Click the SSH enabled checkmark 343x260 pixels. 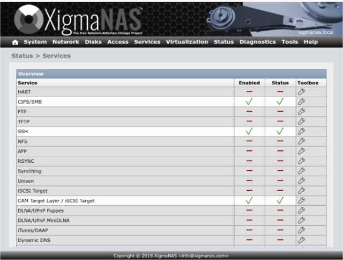tap(249, 131)
